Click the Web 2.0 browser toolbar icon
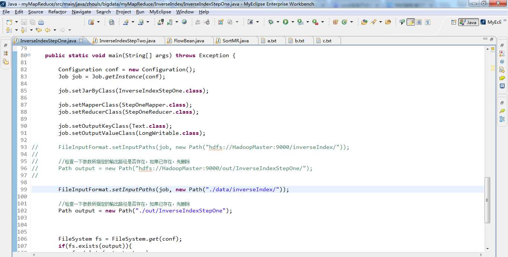The image size is (508, 257). click(x=112, y=22)
